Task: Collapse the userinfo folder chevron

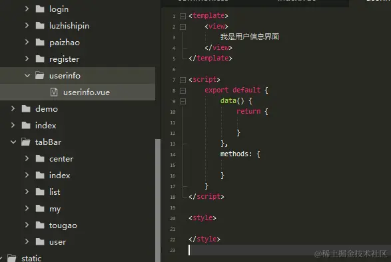Action: (27, 75)
